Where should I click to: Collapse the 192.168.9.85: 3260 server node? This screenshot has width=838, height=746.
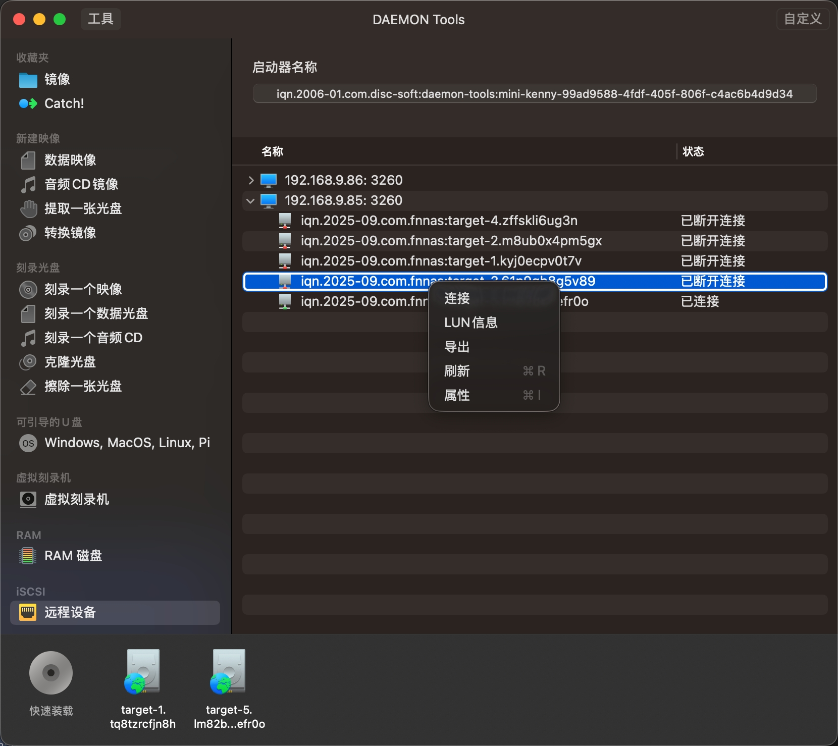250,200
